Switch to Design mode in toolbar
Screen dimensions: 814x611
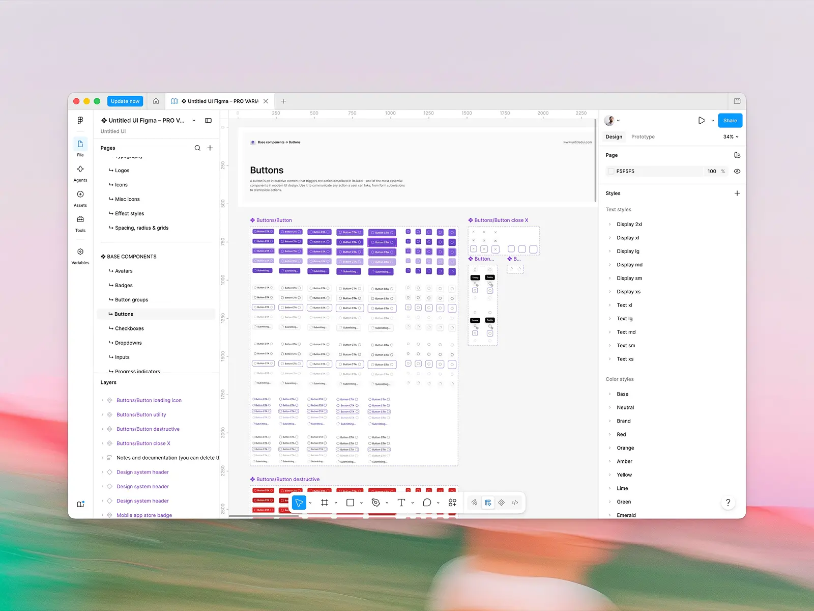point(488,503)
